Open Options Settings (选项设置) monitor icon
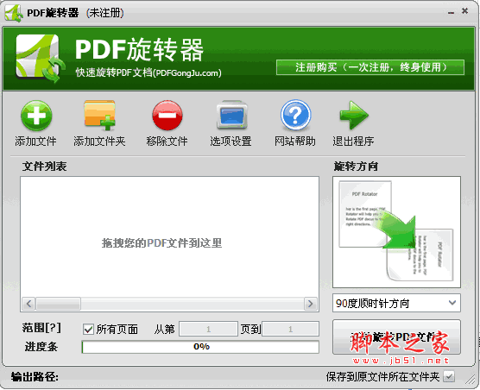 [231, 116]
